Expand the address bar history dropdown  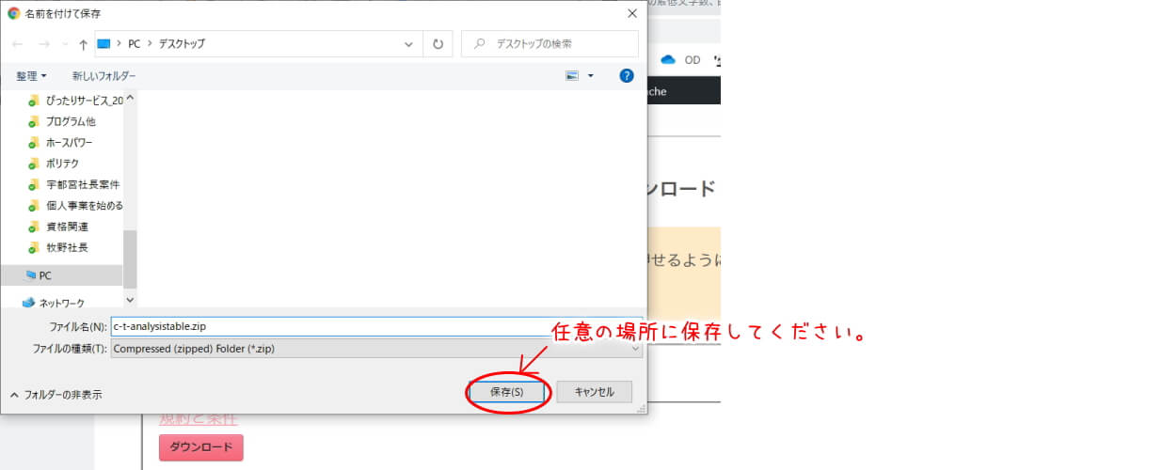tap(408, 43)
